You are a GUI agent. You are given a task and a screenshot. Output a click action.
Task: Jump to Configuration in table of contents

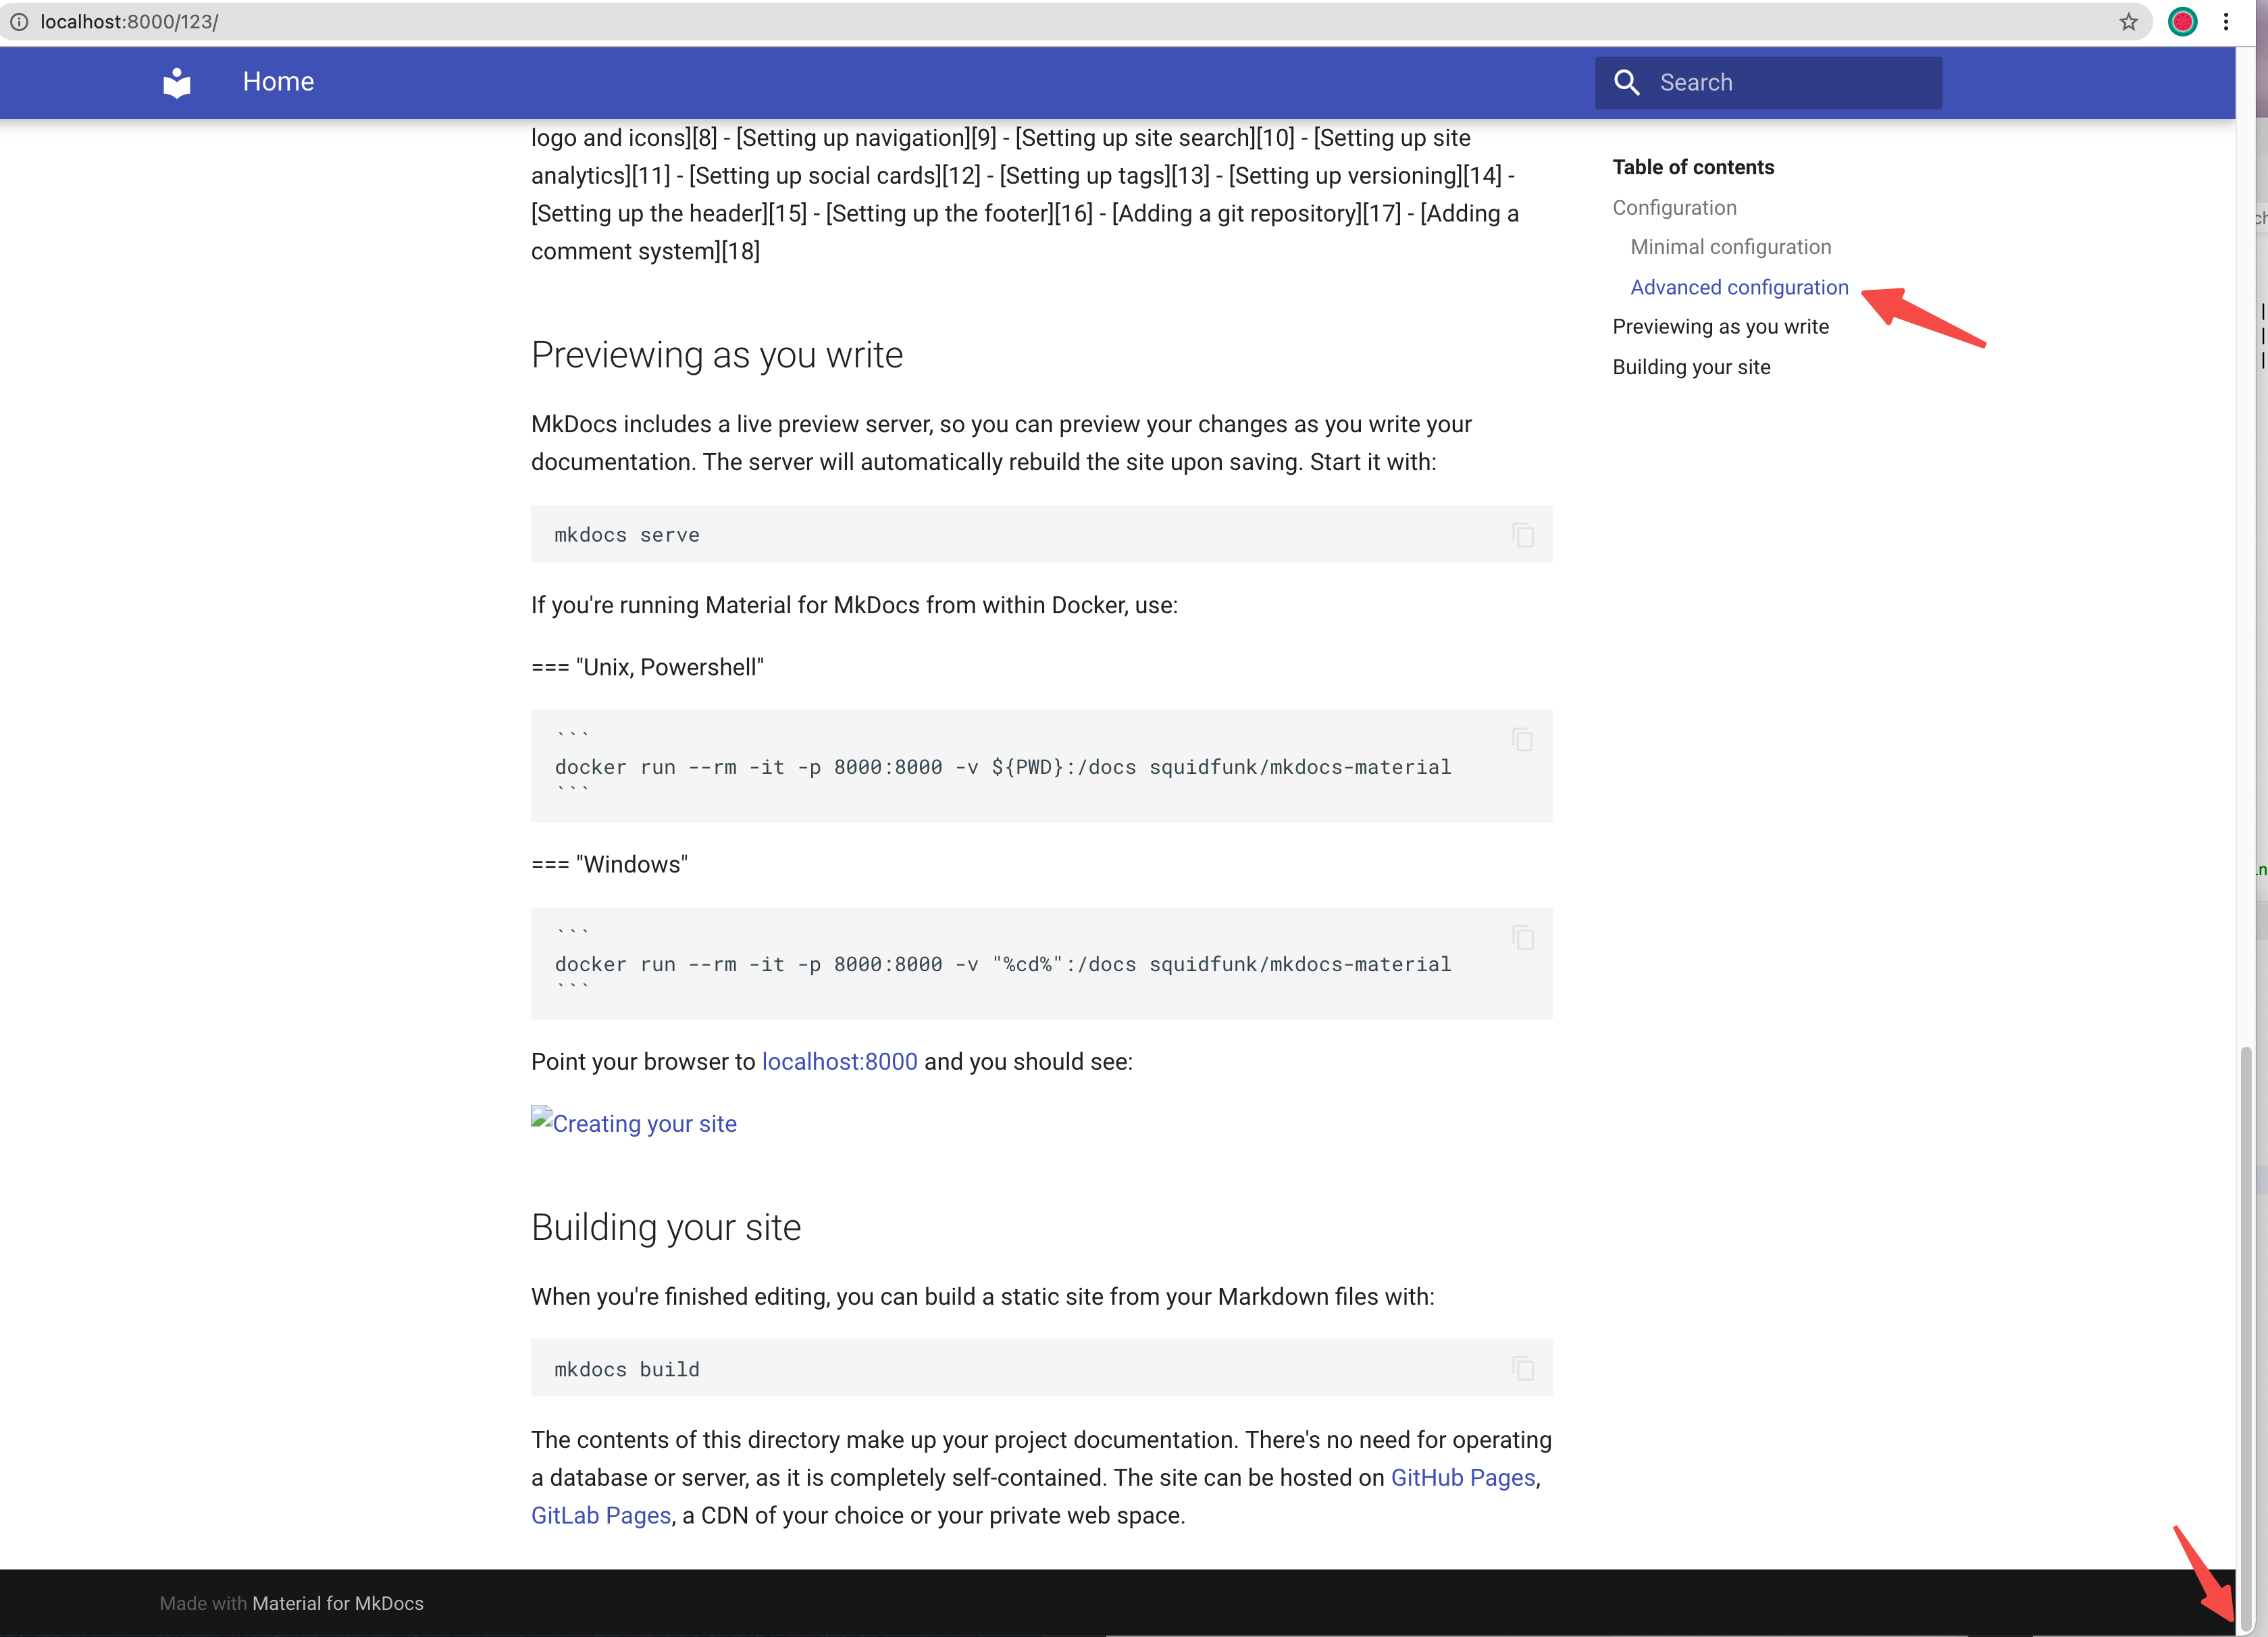[1674, 208]
